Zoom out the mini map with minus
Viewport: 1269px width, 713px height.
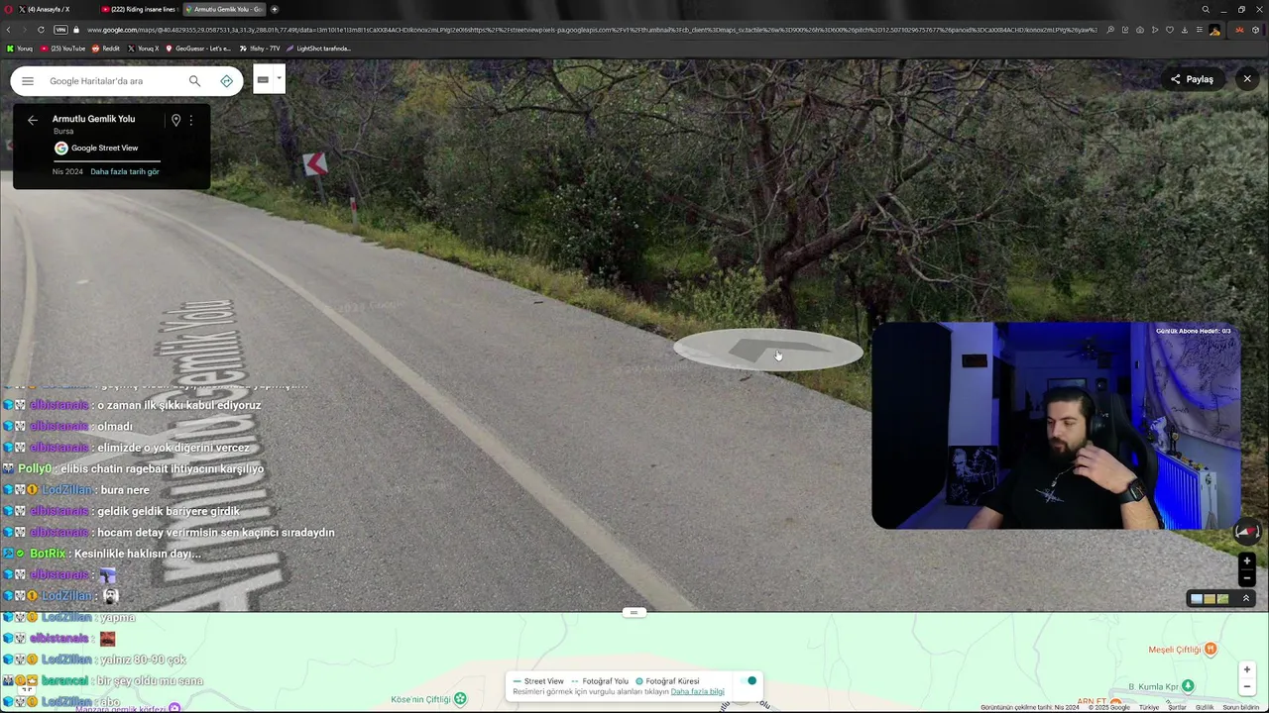tap(1247, 685)
